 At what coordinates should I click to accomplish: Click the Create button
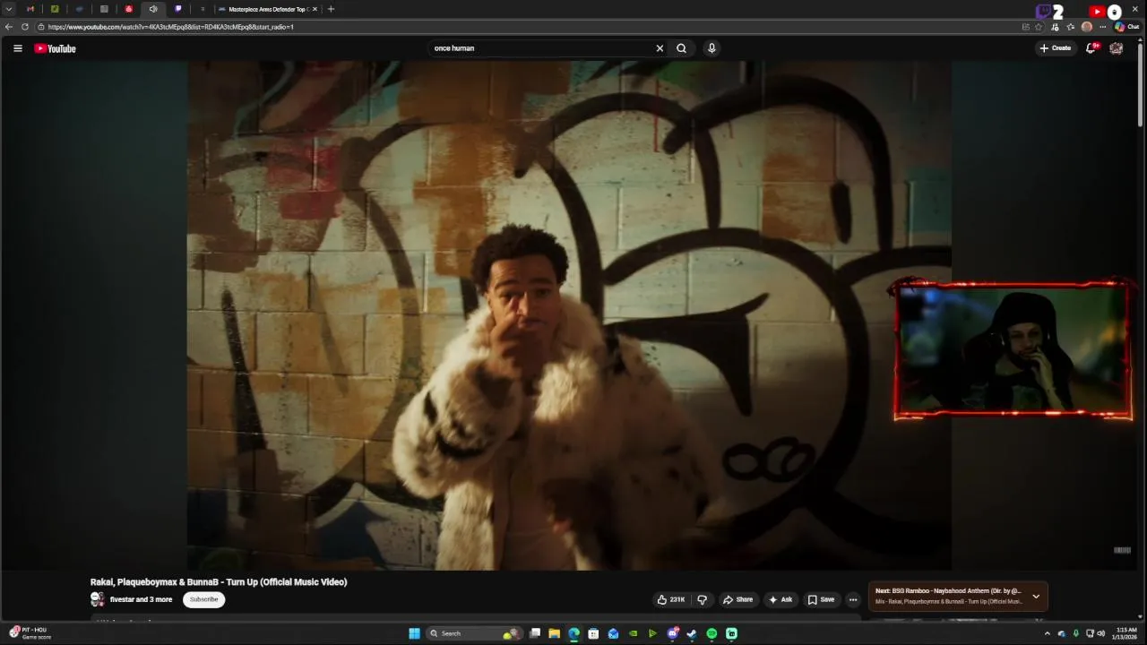[1056, 48]
